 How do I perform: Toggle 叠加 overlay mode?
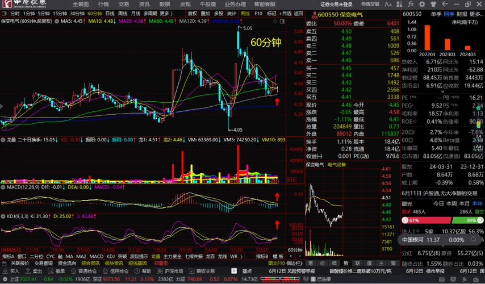tap(206, 14)
